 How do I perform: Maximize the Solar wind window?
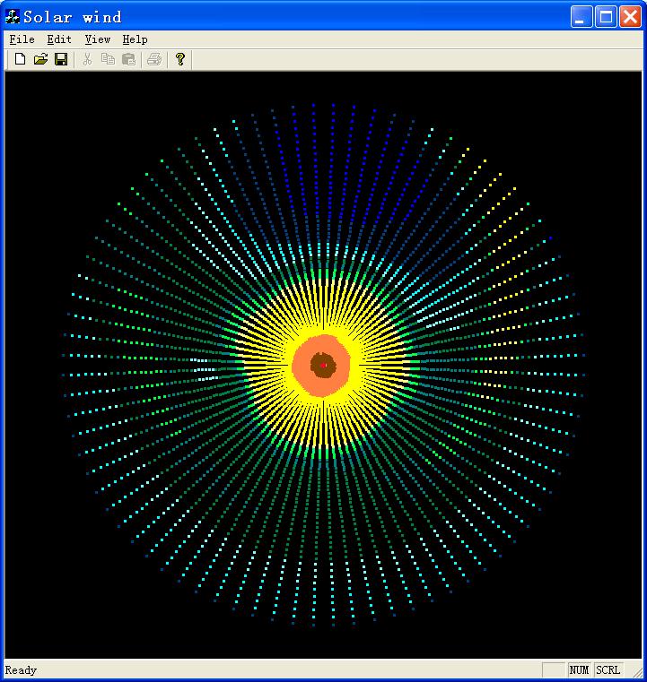pos(606,16)
